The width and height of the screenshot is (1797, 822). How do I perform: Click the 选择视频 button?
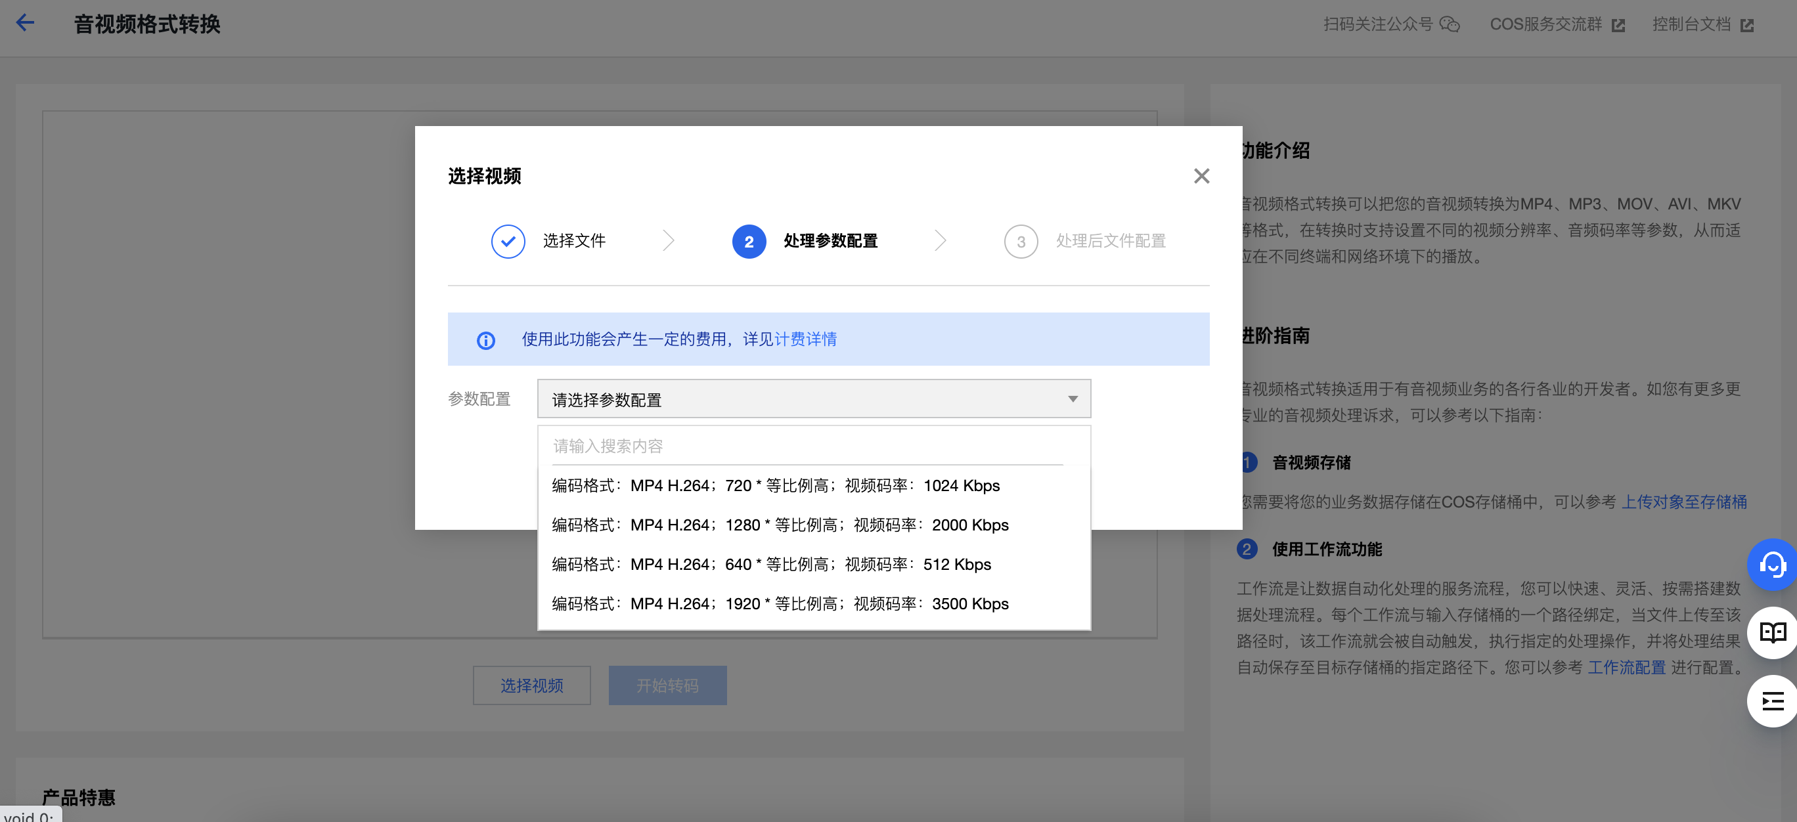coord(531,685)
